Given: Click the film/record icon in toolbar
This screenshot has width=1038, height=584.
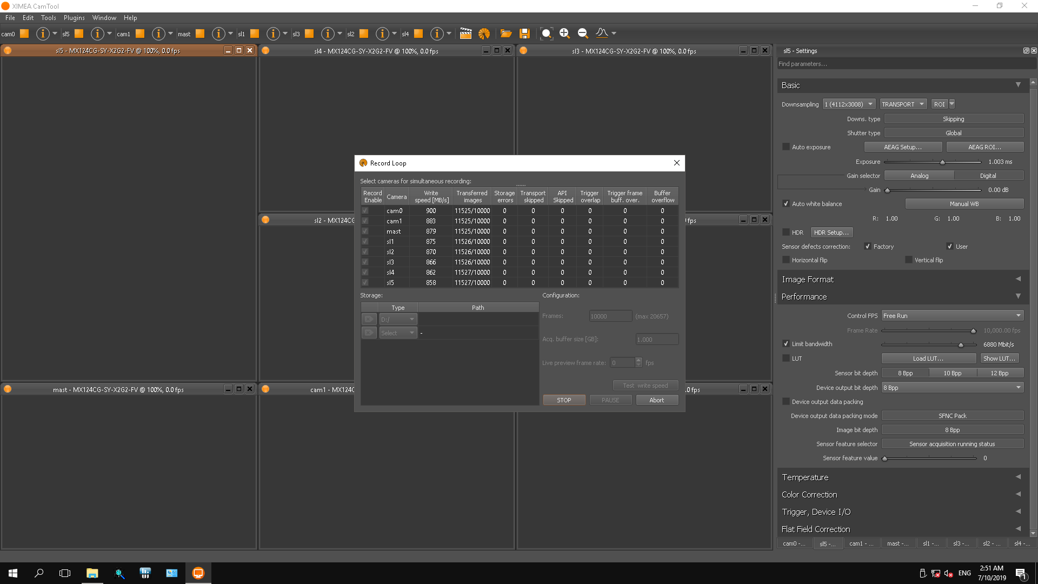Looking at the screenshot, I should point(465,33).
